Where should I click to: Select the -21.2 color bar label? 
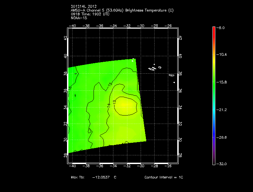click(x=222, y=110)
